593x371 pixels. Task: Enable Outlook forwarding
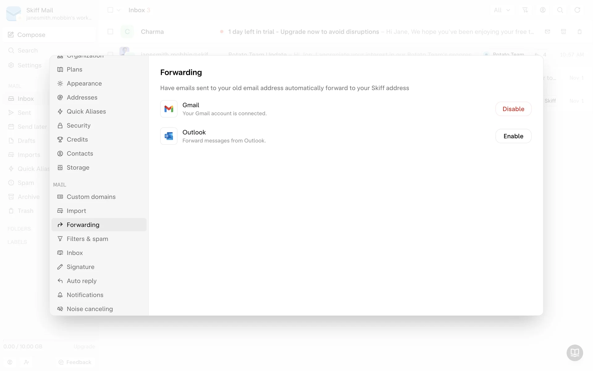click(x=513, y=136)
